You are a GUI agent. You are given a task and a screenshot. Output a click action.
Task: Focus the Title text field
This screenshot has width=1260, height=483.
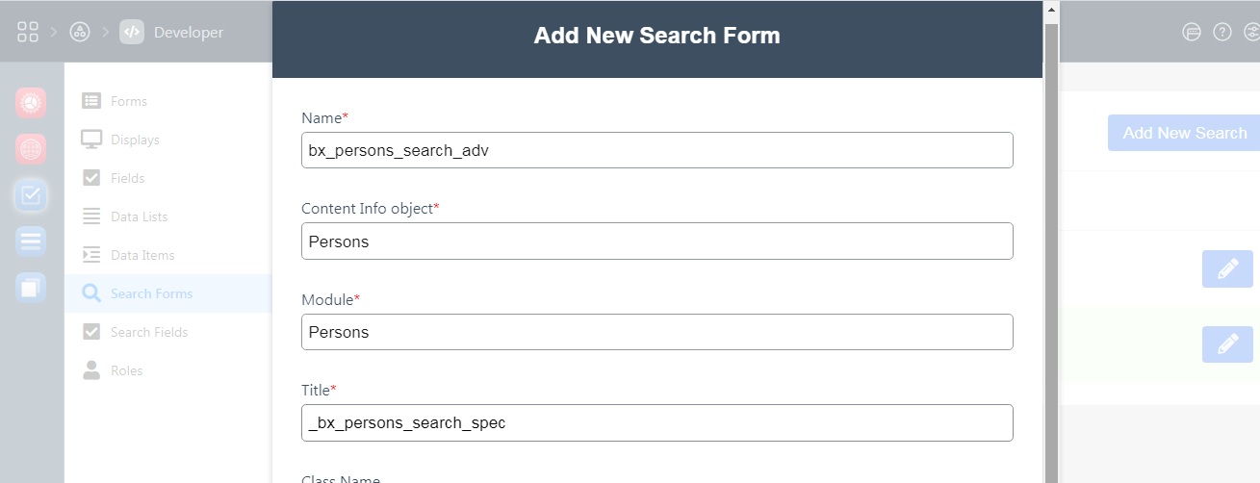pos(656,422)
